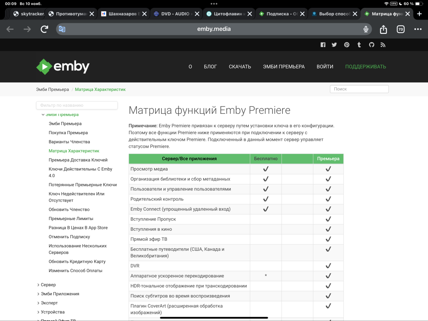428x321 pixels.
Task: Switch to the Цитофлавин tab
Action: (229, 14)
